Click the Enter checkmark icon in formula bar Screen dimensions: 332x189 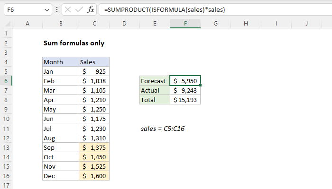coord(79,10)
